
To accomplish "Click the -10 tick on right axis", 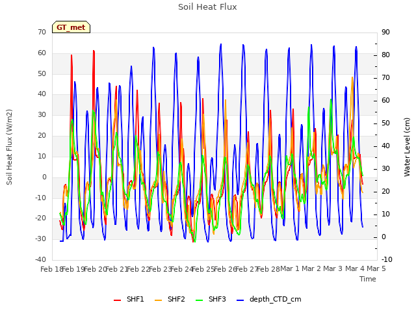I will coord(387,259).
